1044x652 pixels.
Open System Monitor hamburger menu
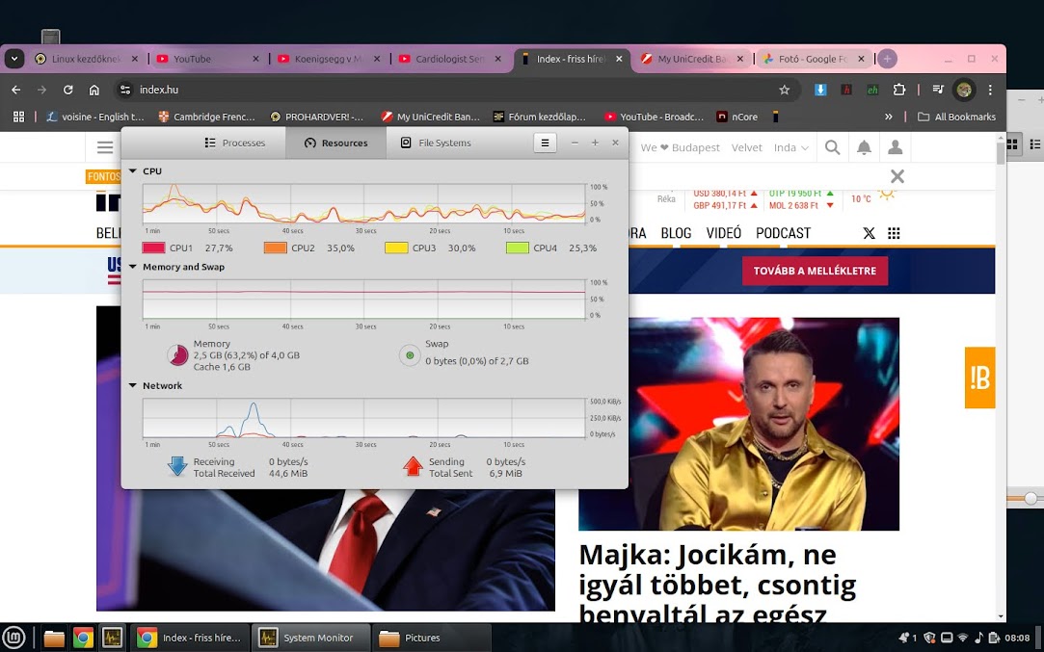545,143
